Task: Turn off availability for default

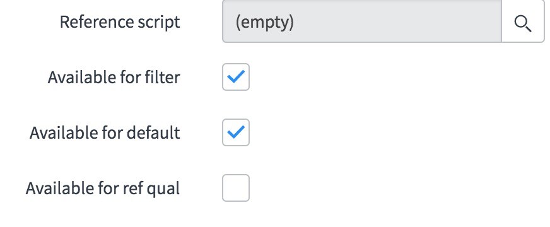Action: click(236, 132)
